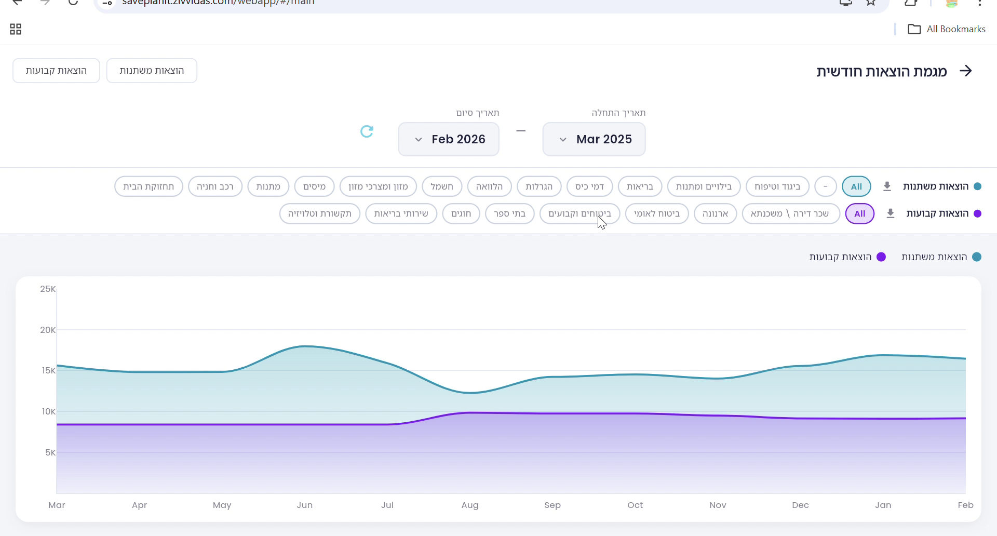Select the ביטוחים וקבועים filter
This screenshot has width=997, height=536.
580,213
